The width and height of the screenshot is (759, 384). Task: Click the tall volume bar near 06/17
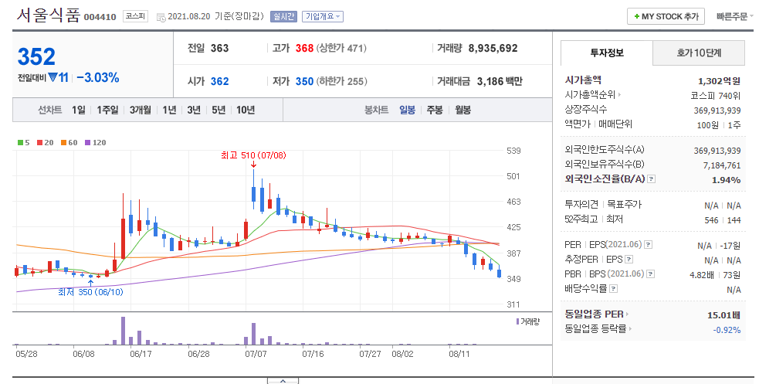pos(123,331)
